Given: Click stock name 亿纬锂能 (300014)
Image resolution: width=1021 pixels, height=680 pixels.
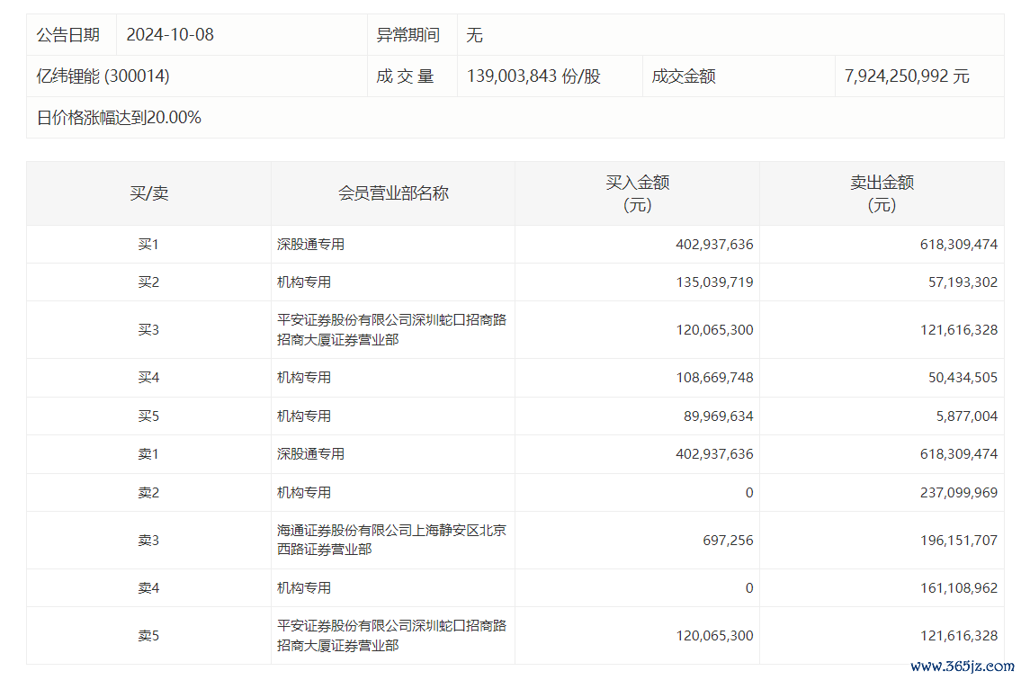Looking at the screenshot, I should [x=103, y=76].
